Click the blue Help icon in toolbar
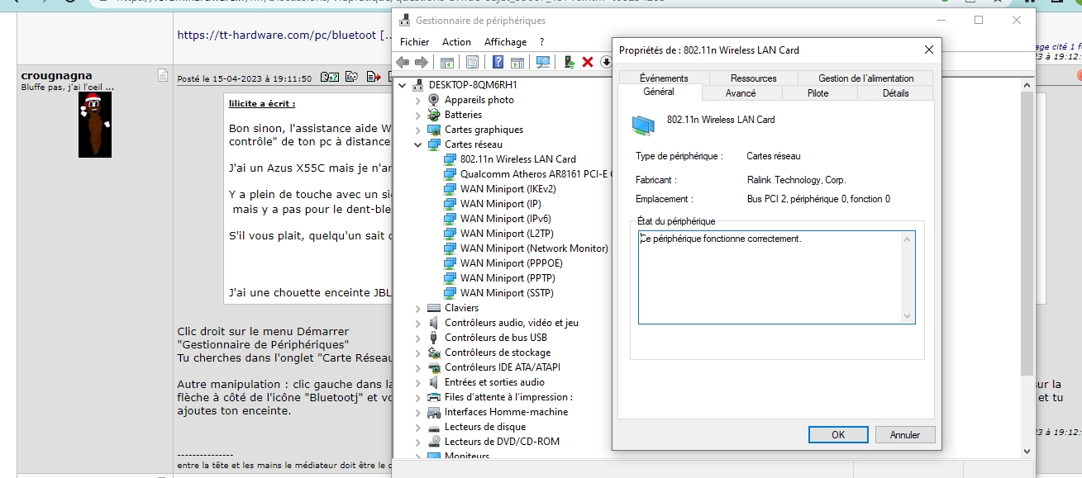This screenshot has width=1082, height=478. tap(498, 62)
